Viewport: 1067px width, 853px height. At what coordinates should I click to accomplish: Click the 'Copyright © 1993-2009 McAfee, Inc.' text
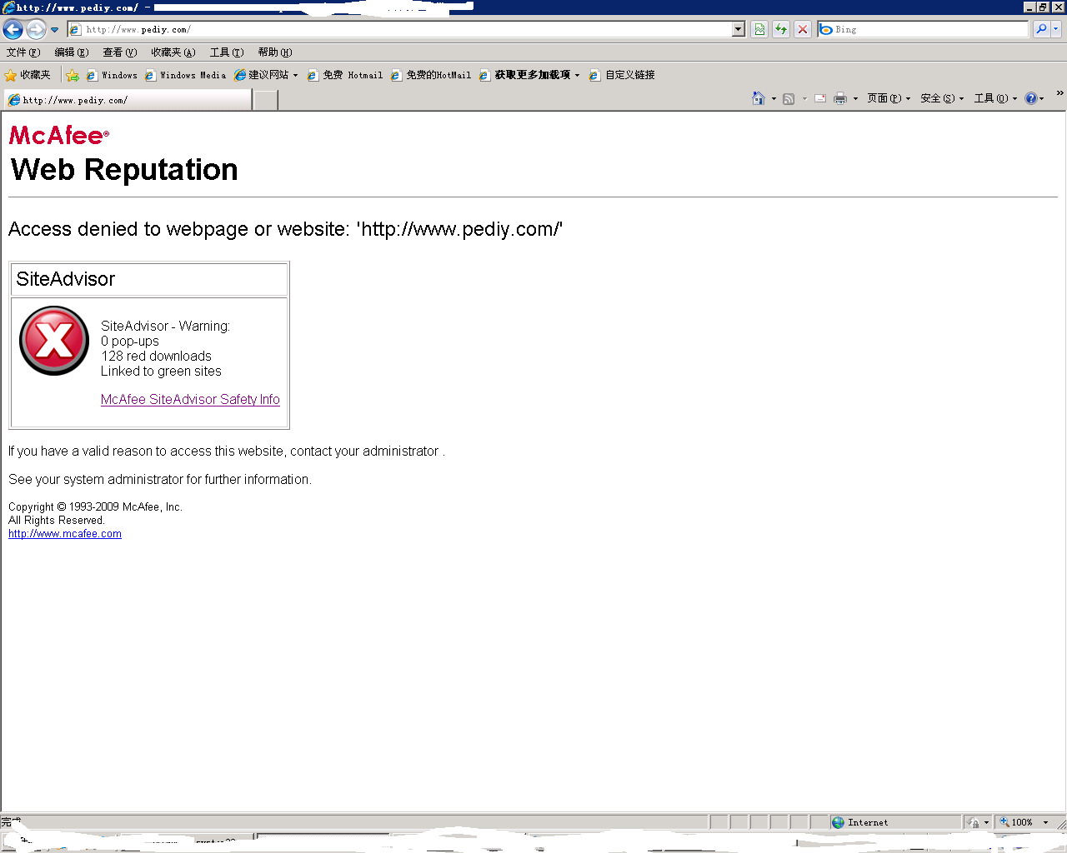(95, 507)
